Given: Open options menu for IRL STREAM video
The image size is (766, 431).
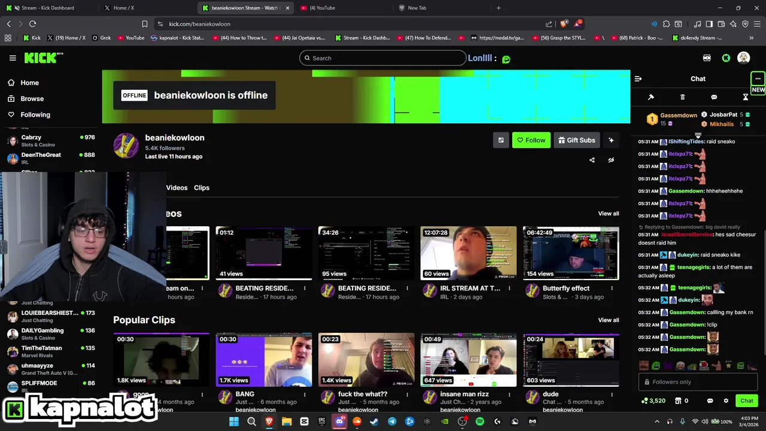Looking at the screenshot, I should click(509, 289).
